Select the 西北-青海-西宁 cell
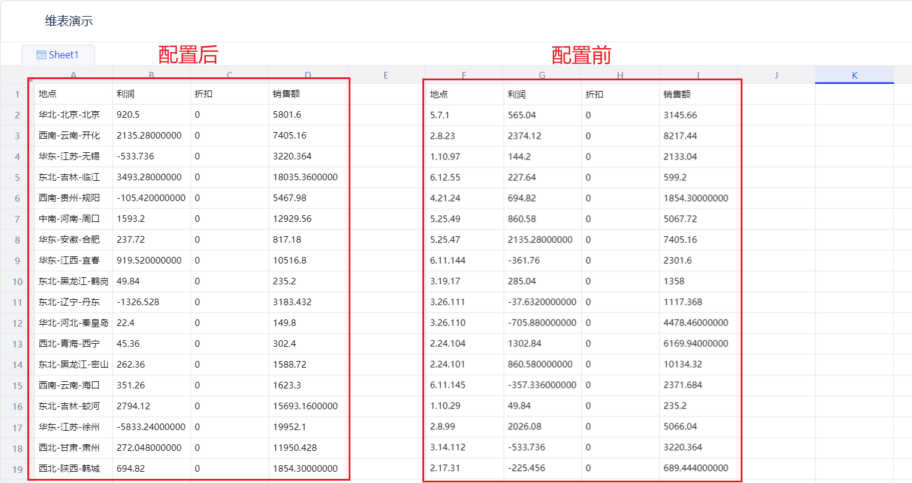 [69, 344]
